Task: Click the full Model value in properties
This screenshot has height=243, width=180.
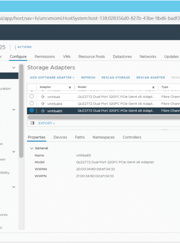Action: click(115, 162)
